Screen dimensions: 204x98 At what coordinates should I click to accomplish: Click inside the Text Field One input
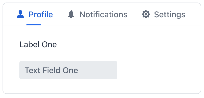coord(68,70)
